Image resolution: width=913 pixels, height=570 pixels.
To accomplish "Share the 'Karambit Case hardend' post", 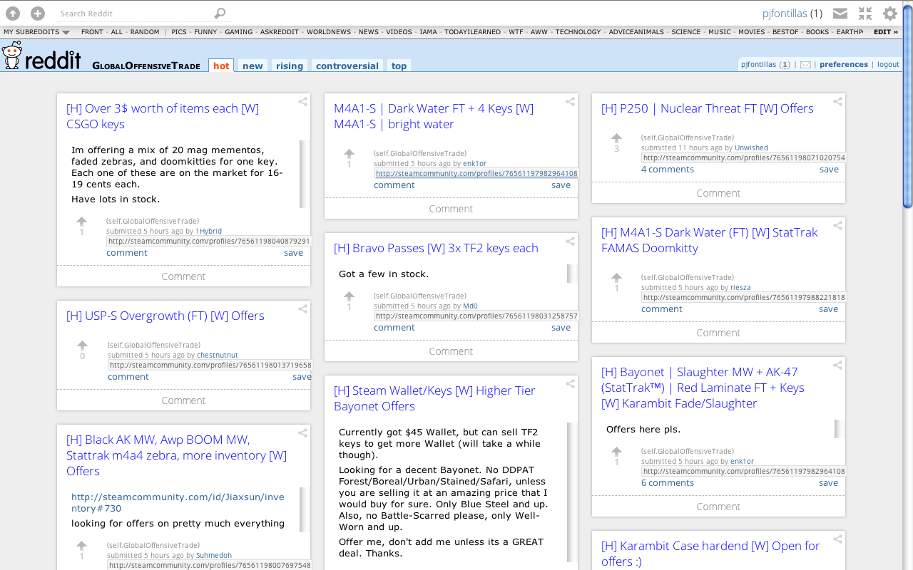I will 837,539.
